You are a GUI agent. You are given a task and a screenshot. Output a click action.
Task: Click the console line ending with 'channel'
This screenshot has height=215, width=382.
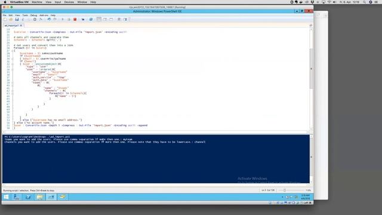coord(105,142)
